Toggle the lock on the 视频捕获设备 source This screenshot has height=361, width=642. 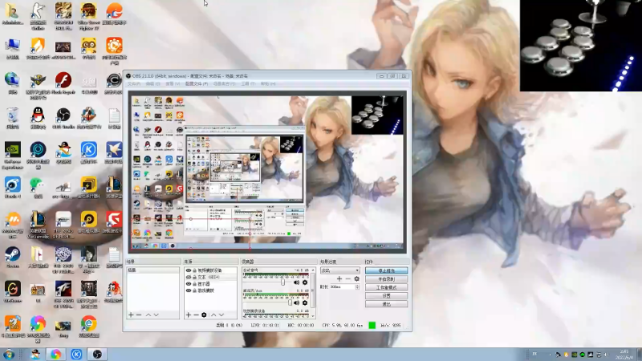point(194,270)
